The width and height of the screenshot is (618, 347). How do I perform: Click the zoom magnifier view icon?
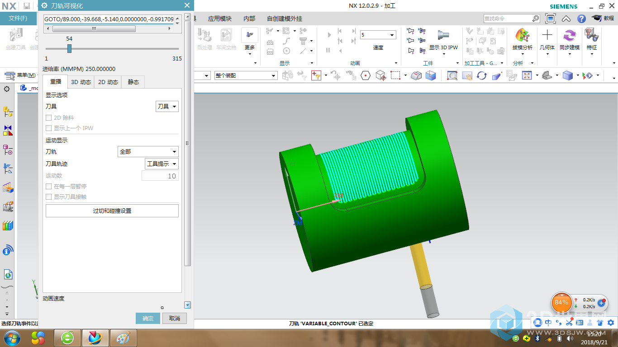(x=452, y=75)
